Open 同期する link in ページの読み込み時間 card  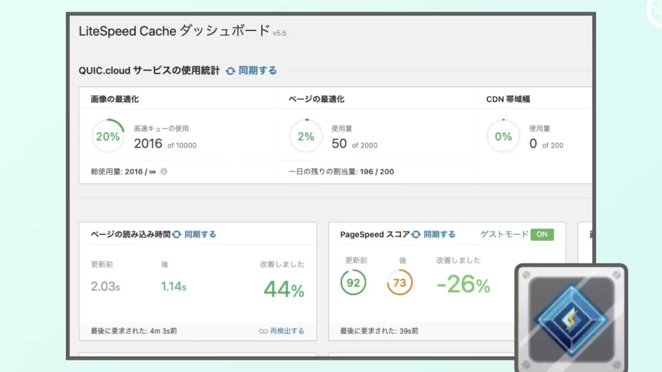point(200,234)
